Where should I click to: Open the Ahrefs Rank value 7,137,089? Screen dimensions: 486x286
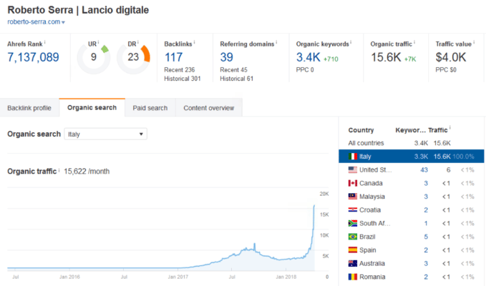pos(33,57)
